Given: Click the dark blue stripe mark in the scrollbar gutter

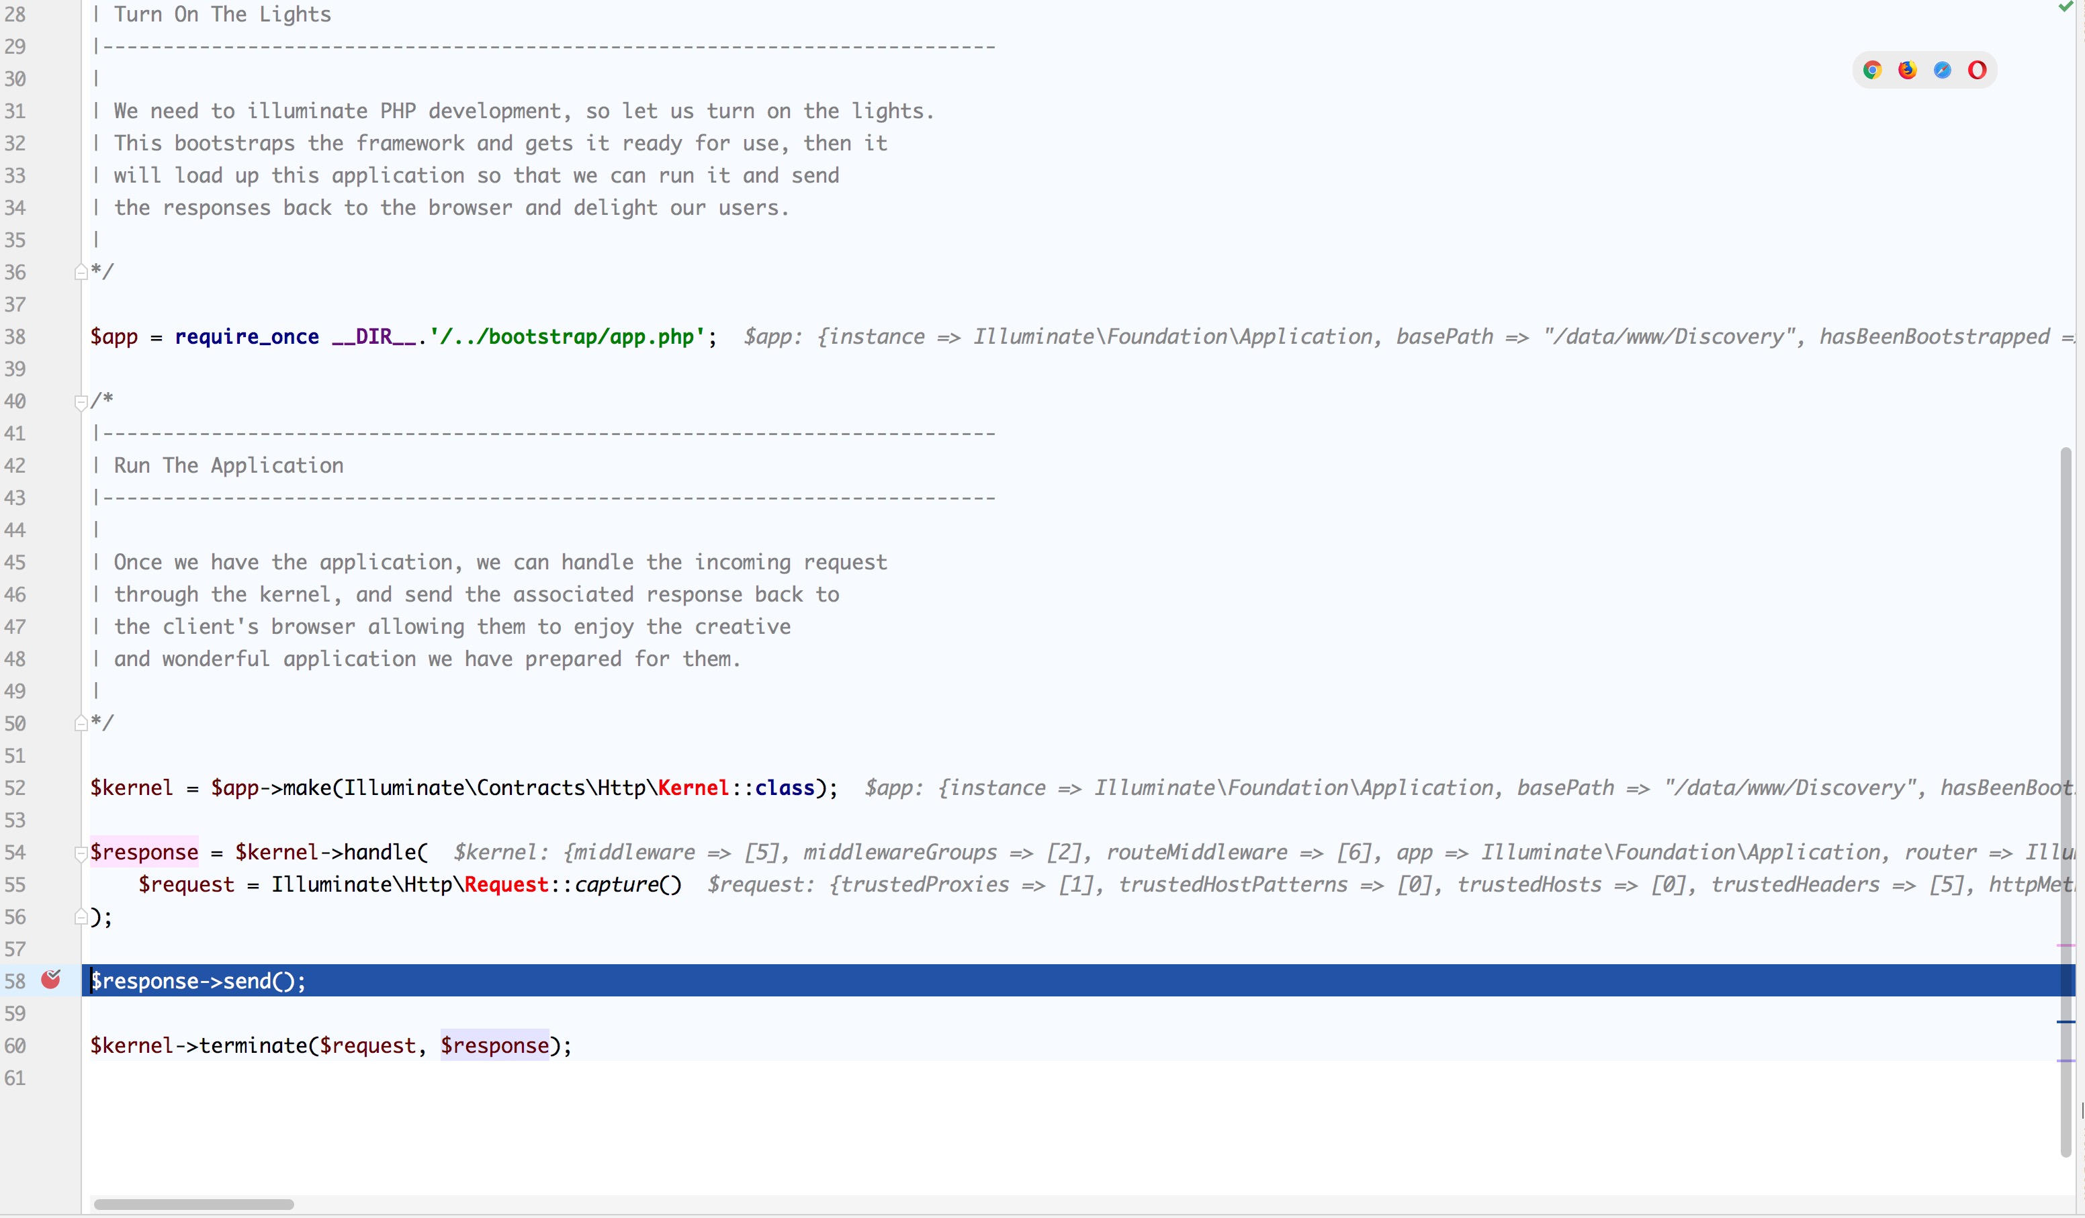Looking at the screenshot, I should tap(2066, 1022).
